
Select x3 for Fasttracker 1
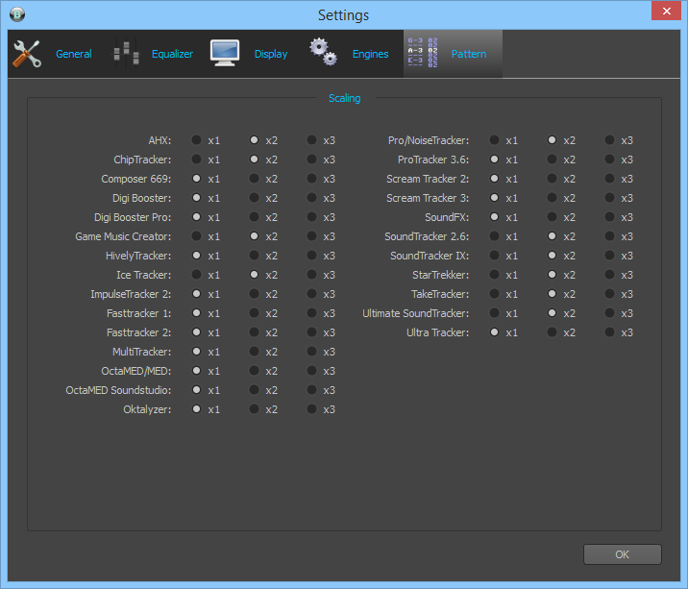point(311,313)
